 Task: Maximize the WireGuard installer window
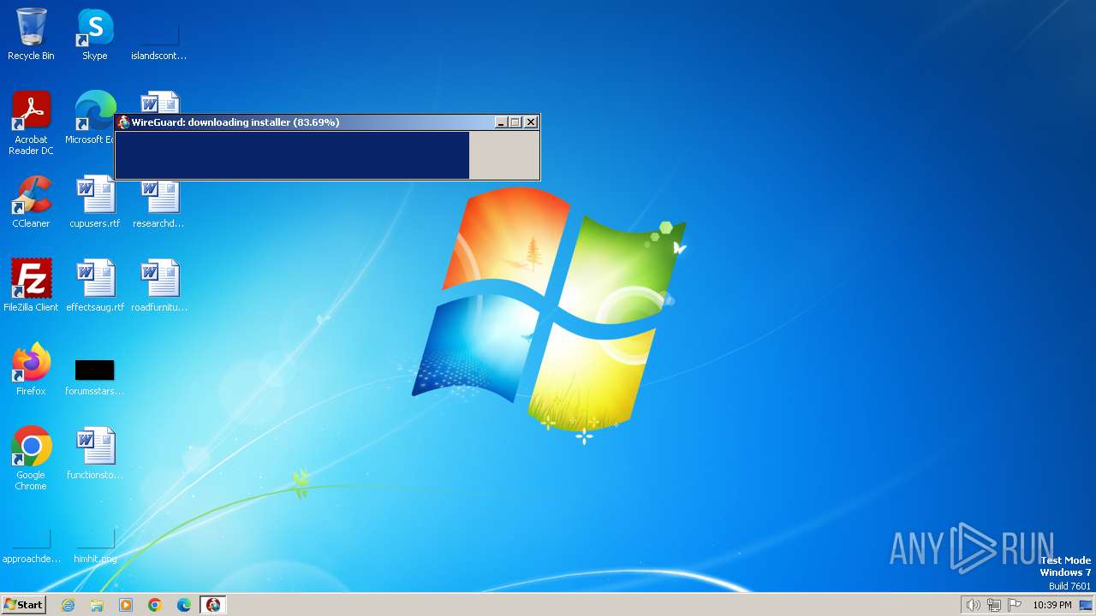(515, 122)
